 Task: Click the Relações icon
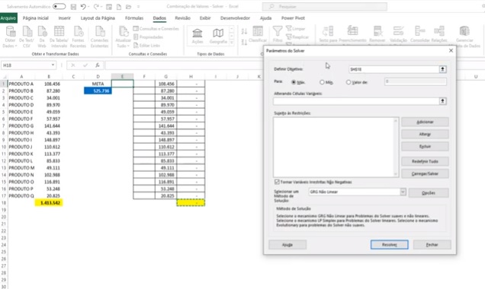(439, 31)
